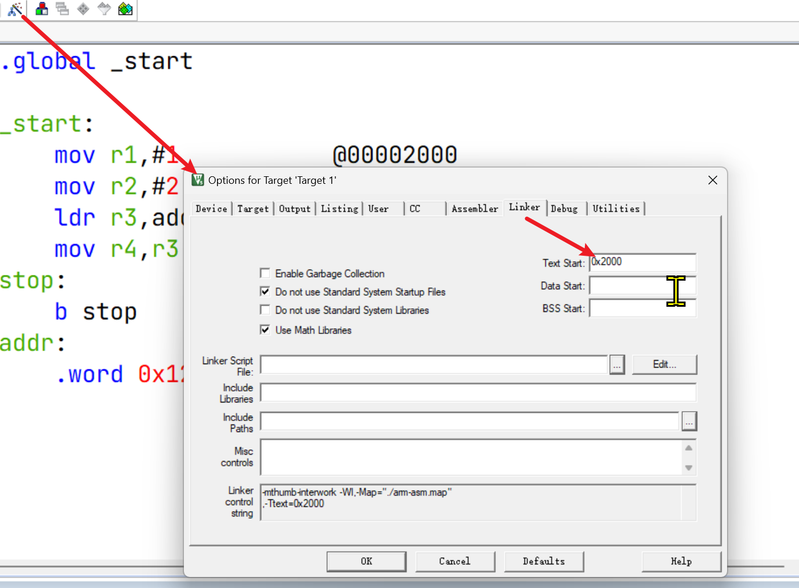Click the Data Start field
This screenshot has height=588, width=799.
pos(643,285)
